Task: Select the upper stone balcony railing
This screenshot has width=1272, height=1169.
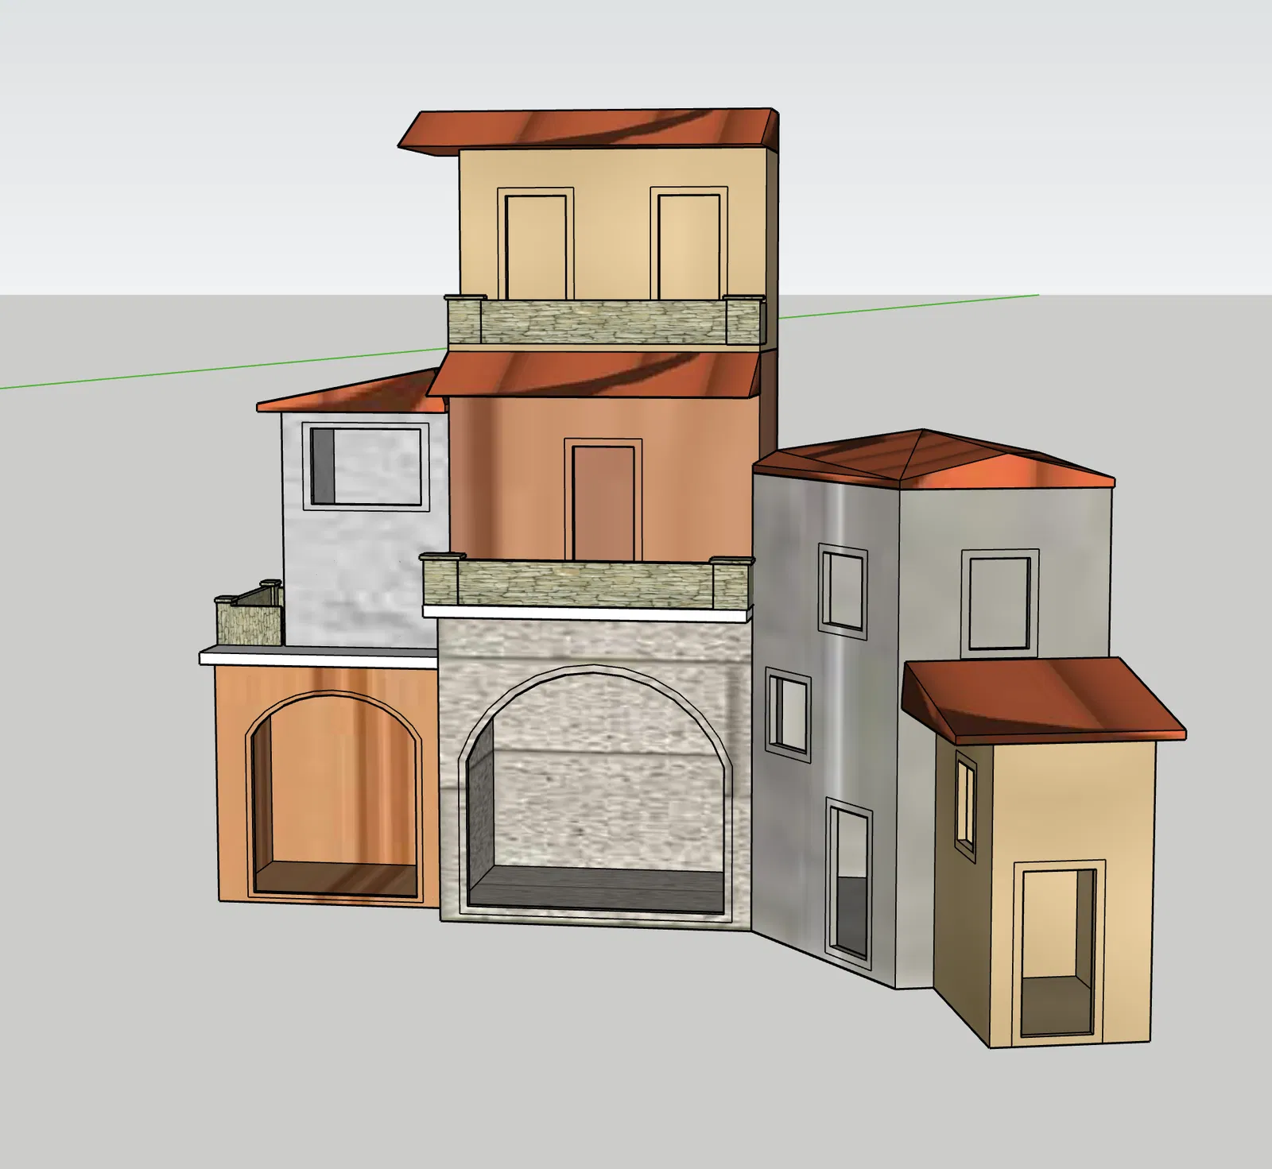Action: coord(604,320)
